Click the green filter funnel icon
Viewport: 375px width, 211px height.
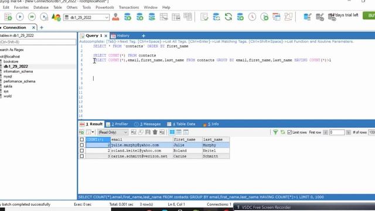pyautogui.click(x=275, y=132)
